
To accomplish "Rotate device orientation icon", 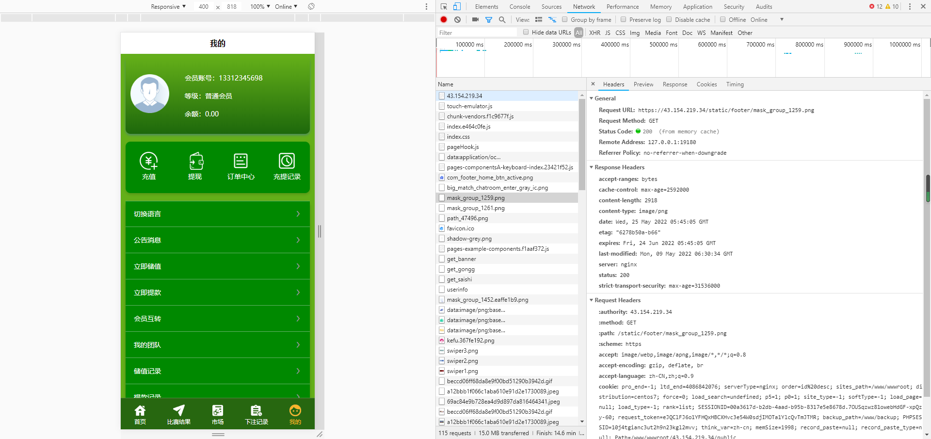I will coord(311,6).
